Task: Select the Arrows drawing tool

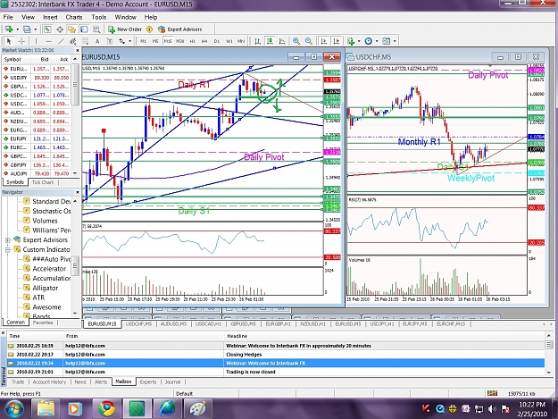Action: tap(121, 41)
